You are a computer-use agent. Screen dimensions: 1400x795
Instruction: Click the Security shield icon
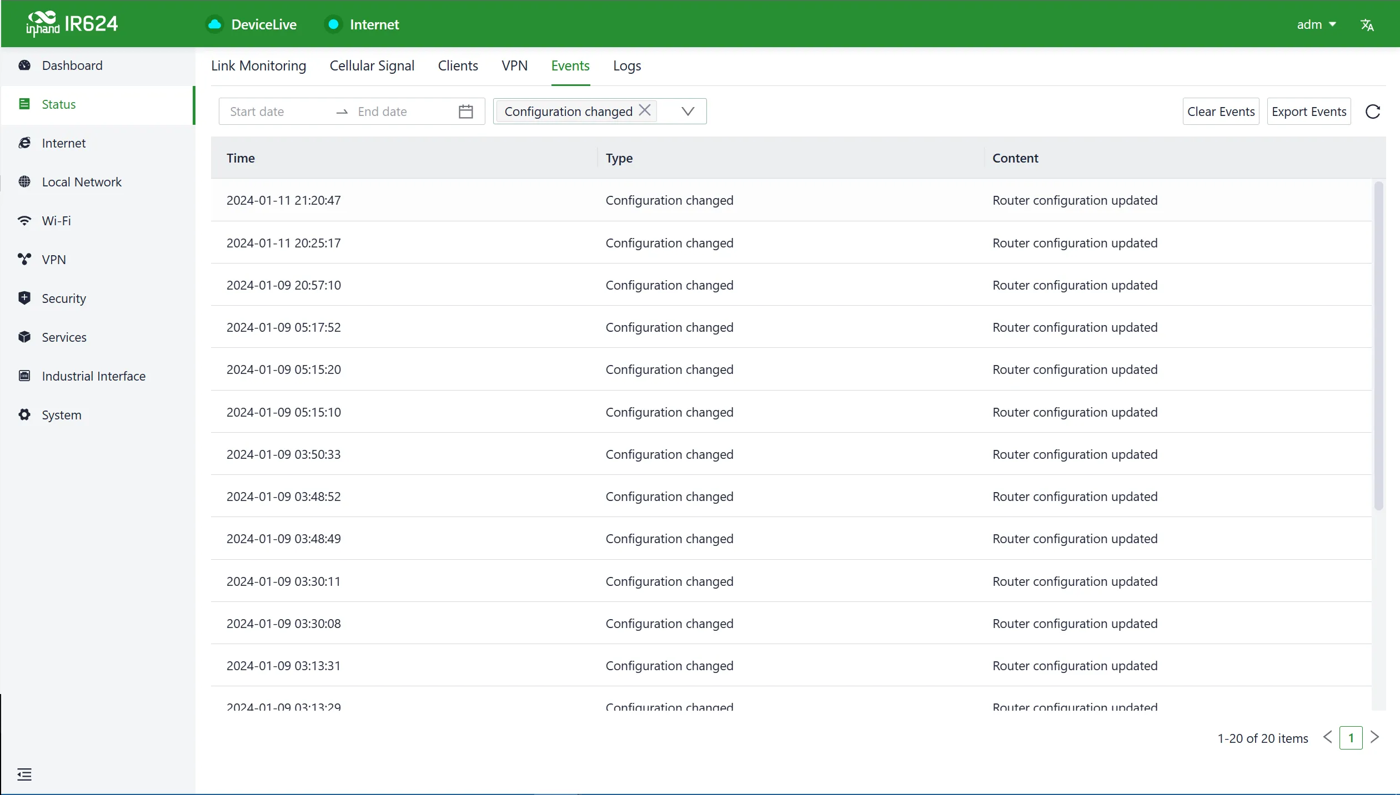click(24, 298)
